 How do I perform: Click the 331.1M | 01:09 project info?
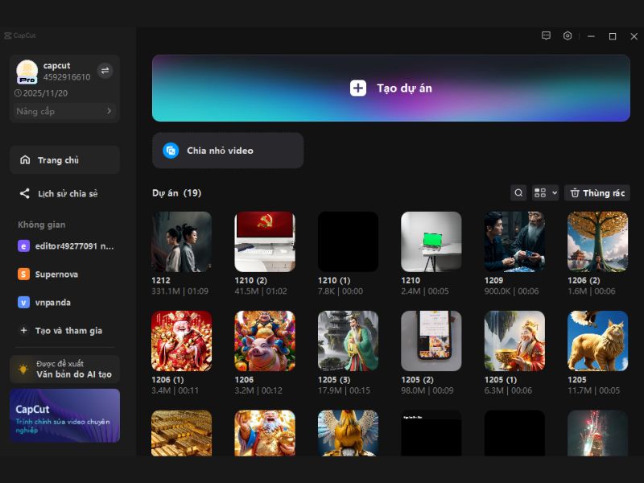point(180,291)
